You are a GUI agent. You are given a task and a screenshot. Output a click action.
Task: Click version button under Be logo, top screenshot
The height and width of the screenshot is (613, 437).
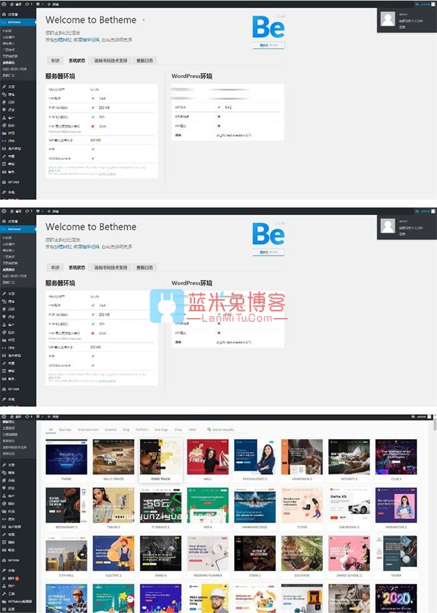click(268, 46)
